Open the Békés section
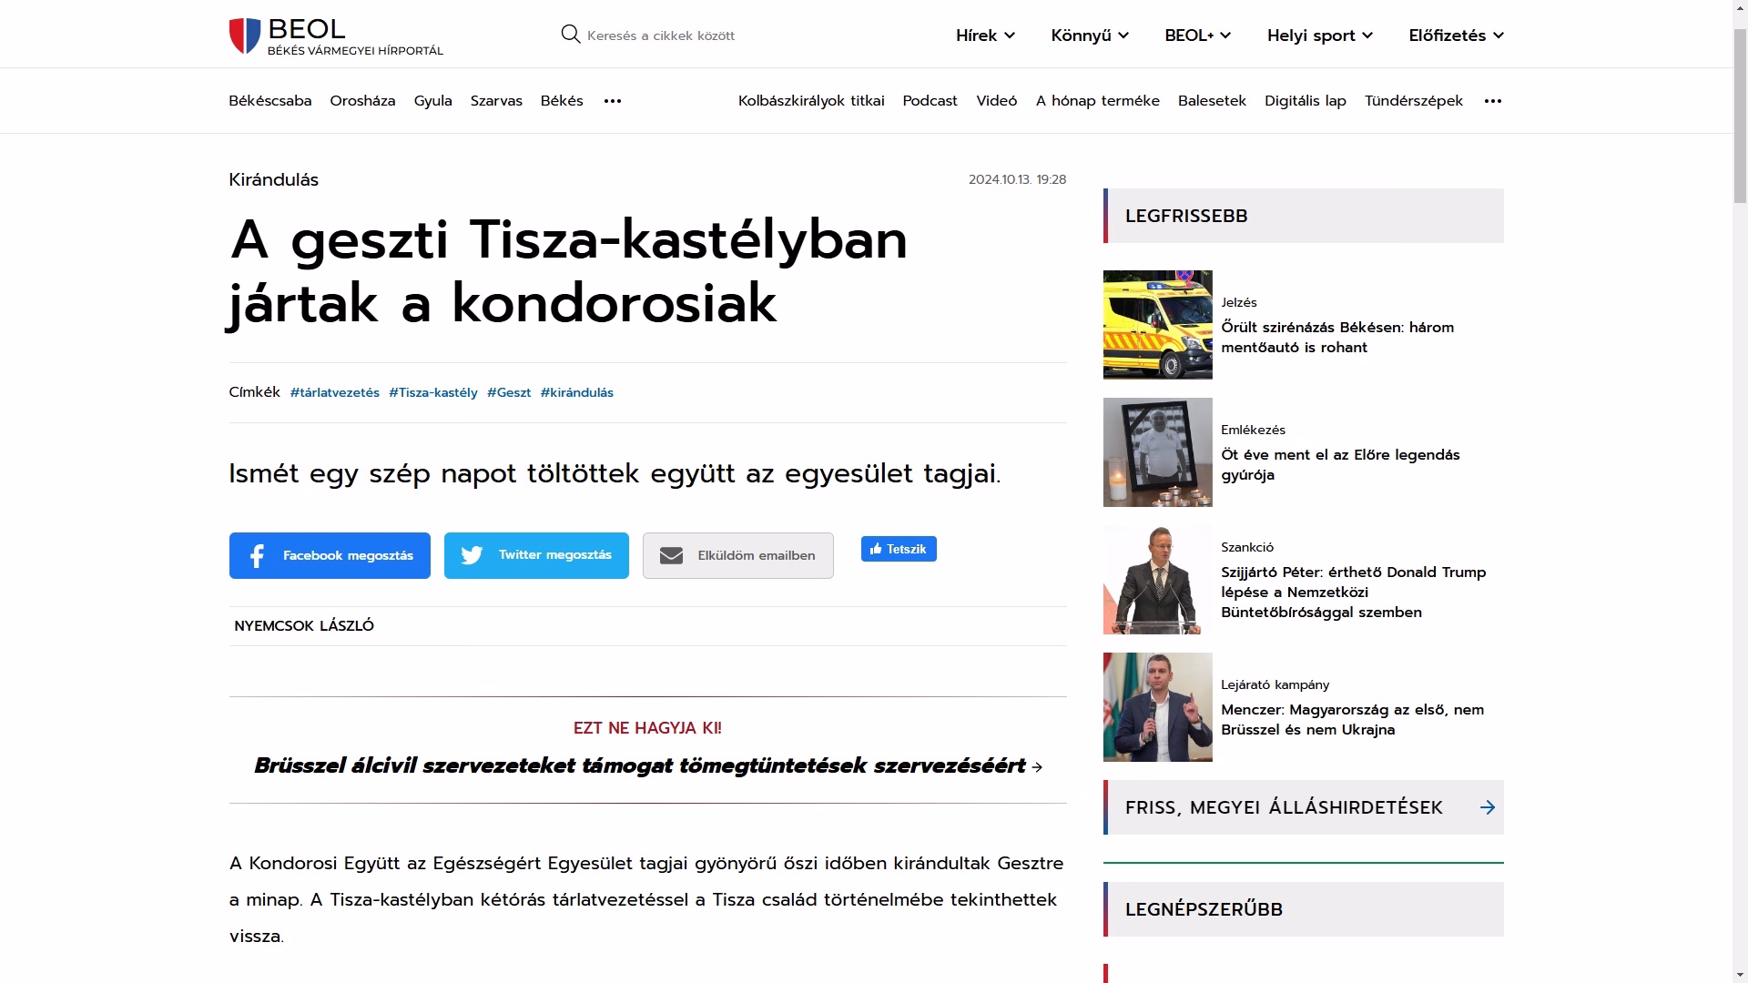The height and width of the screenshot is (983, 1748). (562, 101)
